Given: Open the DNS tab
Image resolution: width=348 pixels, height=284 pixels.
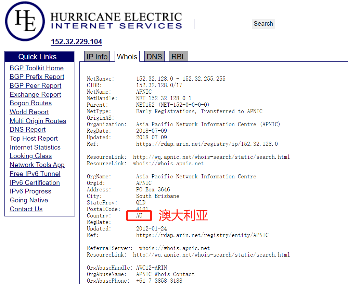Looking at the screenshot, I should (154, 57).
